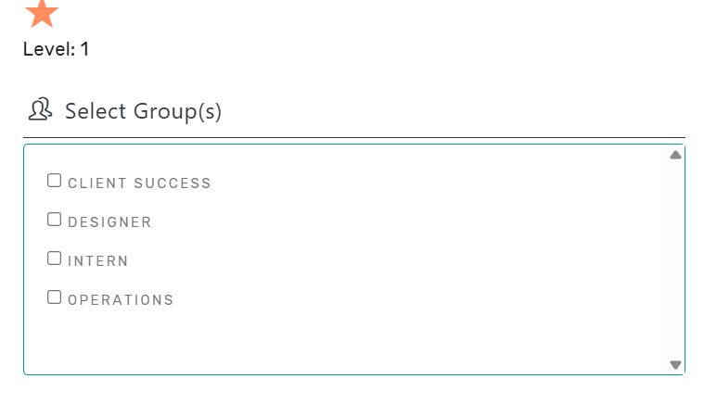Click the scroll down arrow in group list

point(676,364)
